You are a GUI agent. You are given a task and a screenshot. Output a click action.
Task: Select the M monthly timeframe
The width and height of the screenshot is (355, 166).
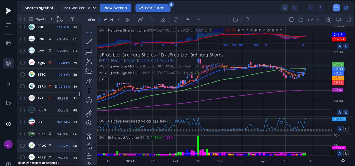(112, 20)
